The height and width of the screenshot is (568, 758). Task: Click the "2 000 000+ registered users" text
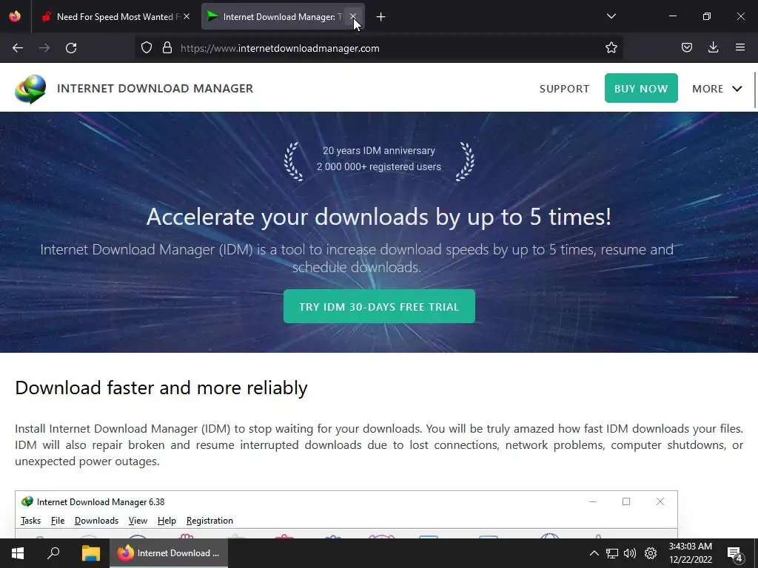(x=379, y=166)
